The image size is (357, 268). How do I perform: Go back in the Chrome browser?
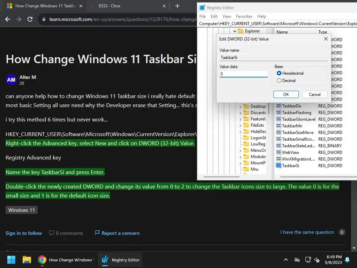click(x=8, y=19)
